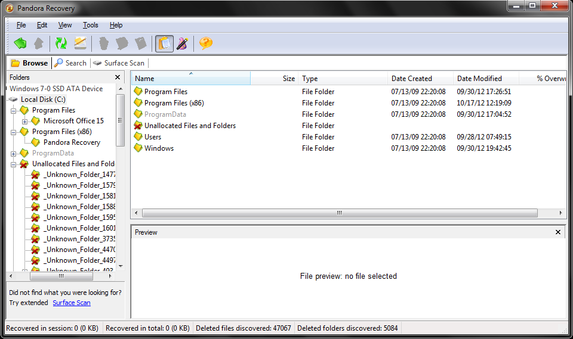573x339 pixels.
Task: Click the Local Disk (C:) drive icon
Action: click(x=14, y=99)
